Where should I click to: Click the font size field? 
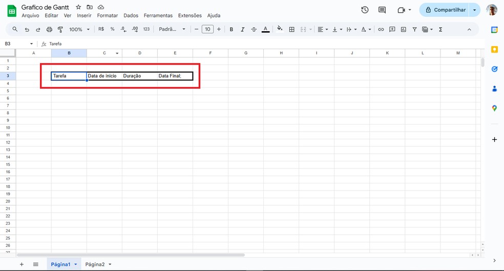[207, 29]
